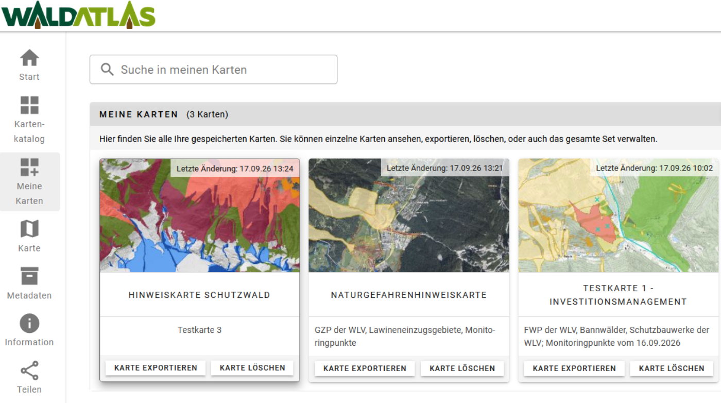Click the '(3 Karten)' count text
The width and height of the screenshot is (721, 403).
(x=207, y=114)
